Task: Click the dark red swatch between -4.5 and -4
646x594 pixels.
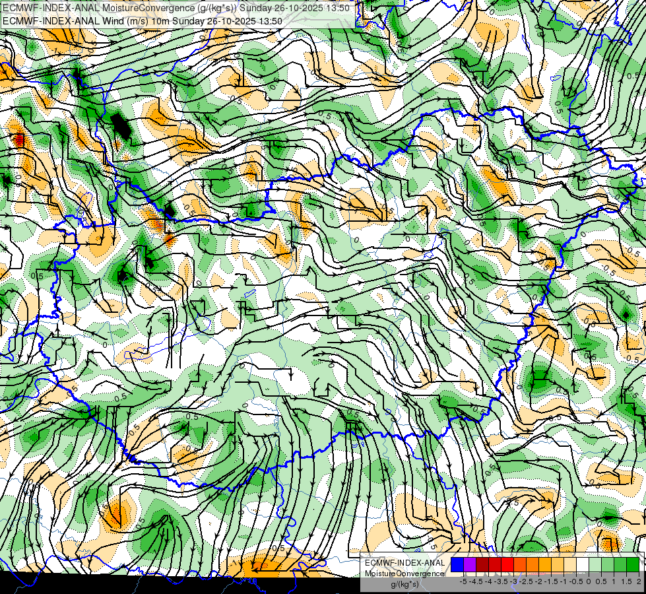Action: pyautogui.click(x=482, y=565)
